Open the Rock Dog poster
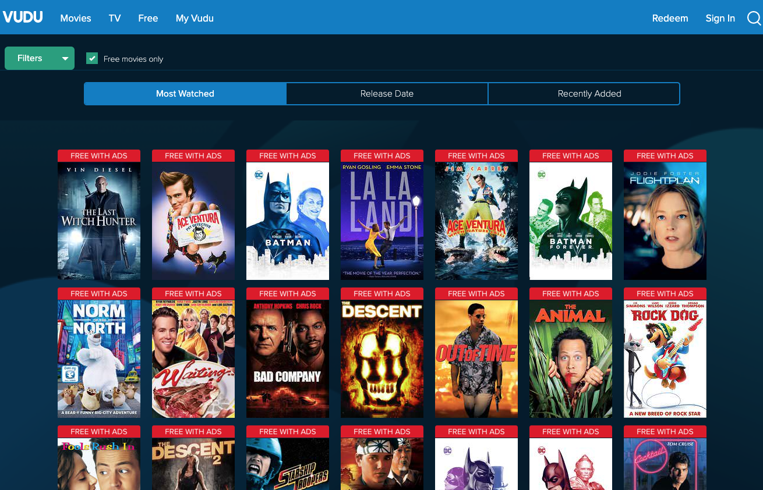Screen dimensions: 763x490 665,359
